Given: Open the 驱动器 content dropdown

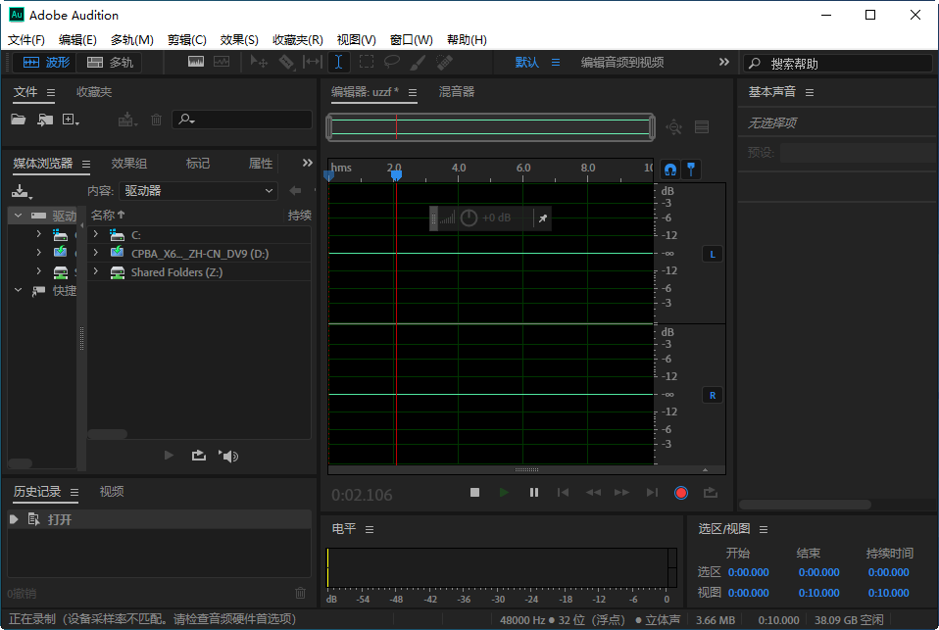Looking at the screenshot, I should pyautogui.click(x=198, y=190).
